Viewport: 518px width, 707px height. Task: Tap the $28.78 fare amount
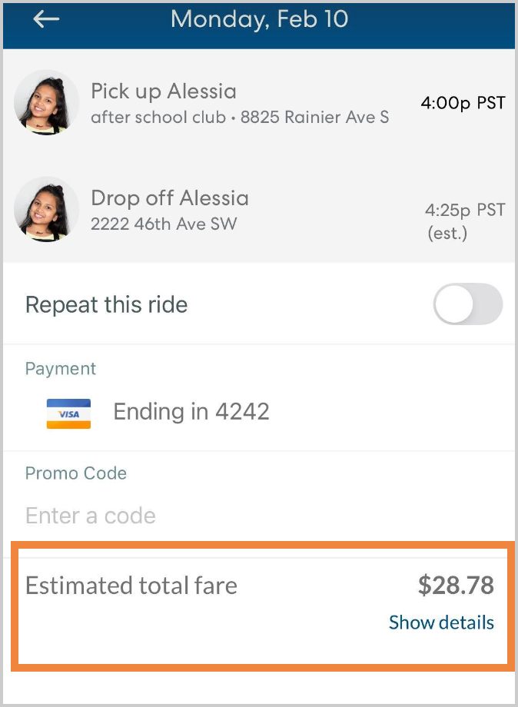tap(456, 586)
